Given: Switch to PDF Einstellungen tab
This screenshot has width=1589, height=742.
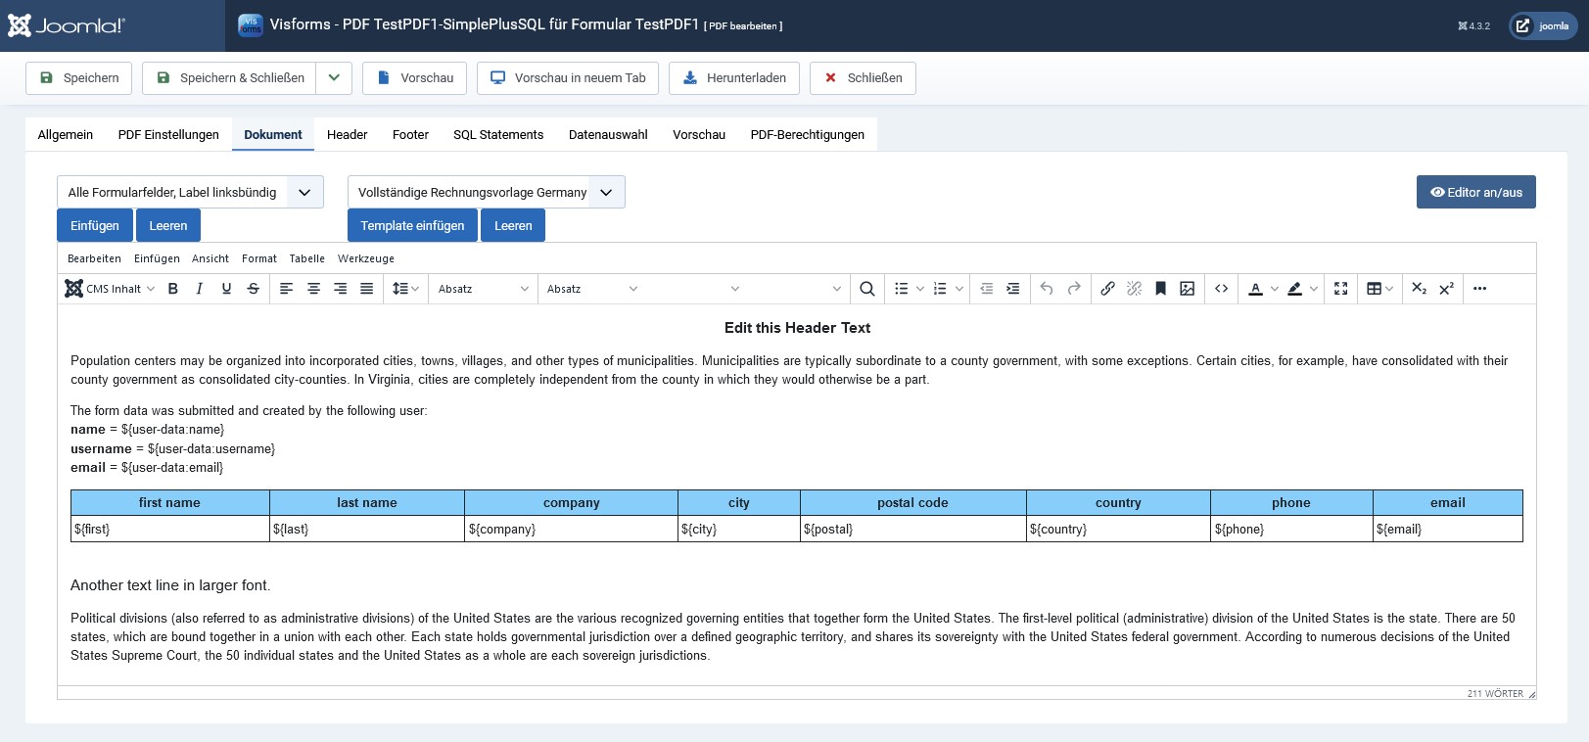Looking at the screenshot, I should pyautogui.click(x=168, y=135).
